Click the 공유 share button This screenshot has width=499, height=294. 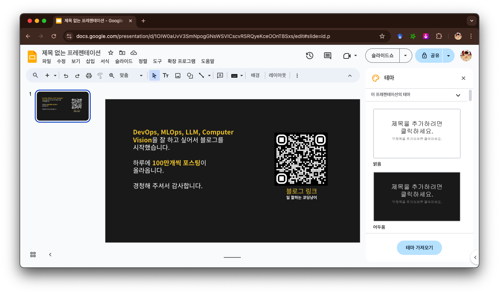pyautogui.click(x=429, y=56)
